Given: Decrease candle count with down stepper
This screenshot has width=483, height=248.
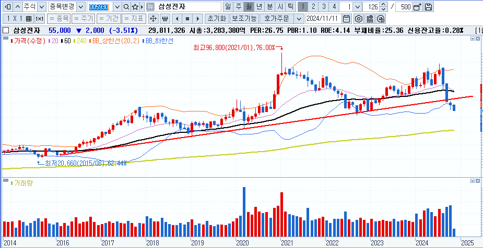Looking at the screenshot, I should 383,9.
